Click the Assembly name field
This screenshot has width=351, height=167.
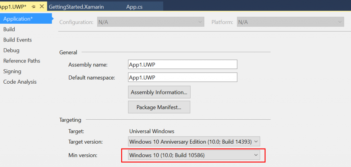[182, 64]
